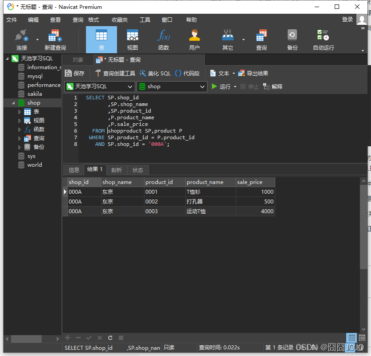Expand the 视图 node under shop

click(x=20, y=121)
